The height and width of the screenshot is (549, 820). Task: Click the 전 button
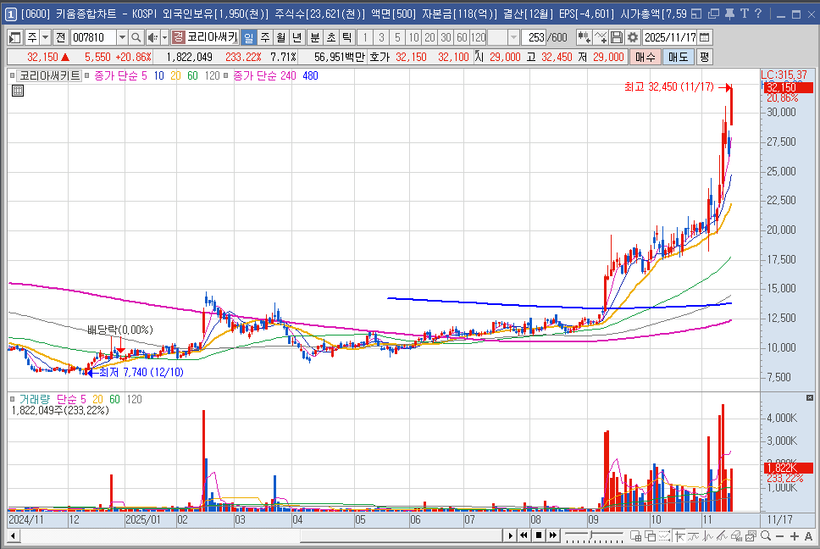pyautogui.click(x=61, y=37)
